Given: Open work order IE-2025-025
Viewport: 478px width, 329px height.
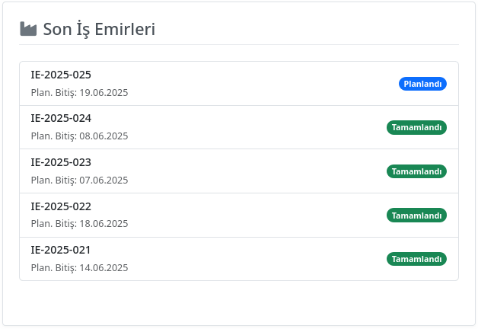Looking at the screenshot, I should coord(61,75).
